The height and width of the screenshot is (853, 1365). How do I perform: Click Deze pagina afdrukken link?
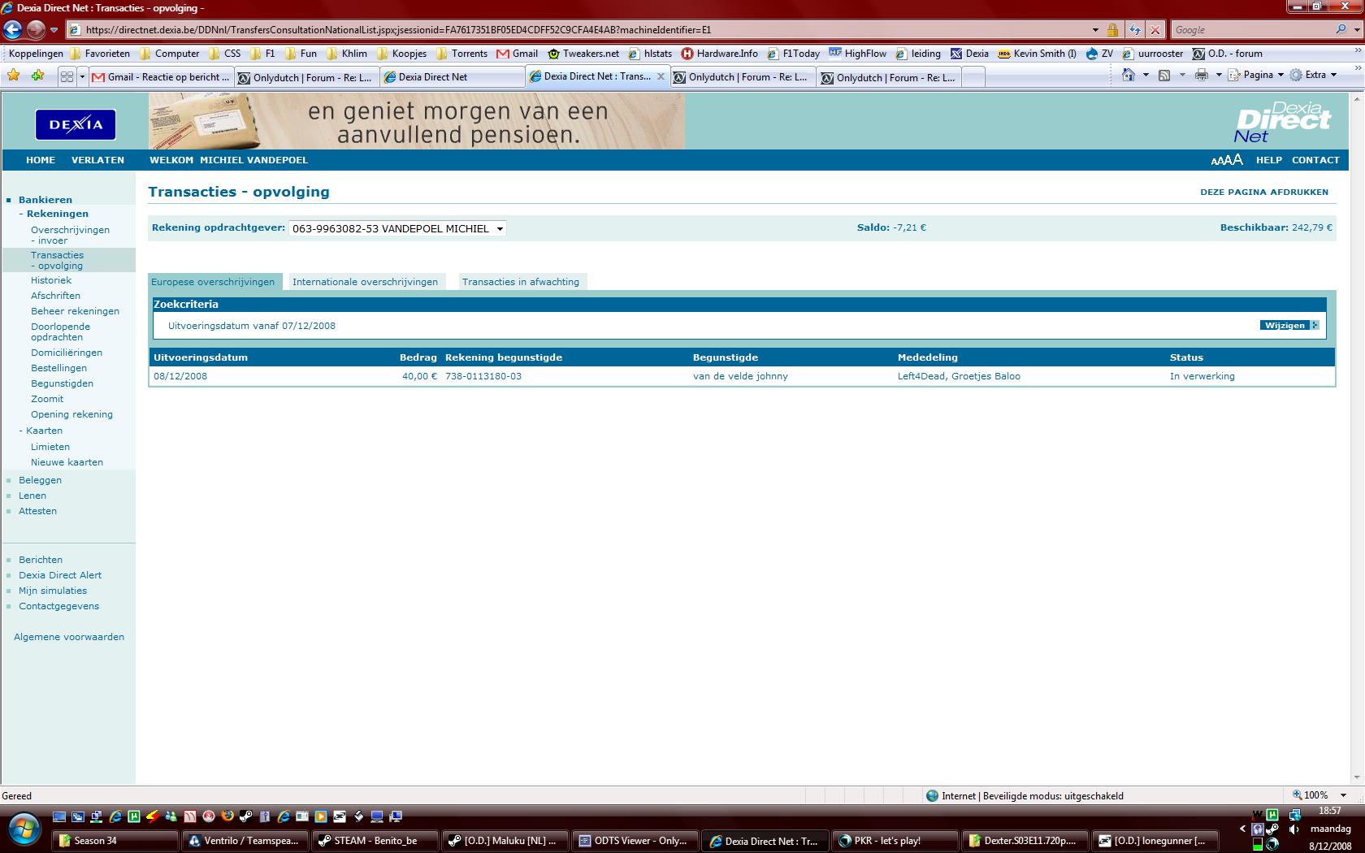click(1263, 192)
